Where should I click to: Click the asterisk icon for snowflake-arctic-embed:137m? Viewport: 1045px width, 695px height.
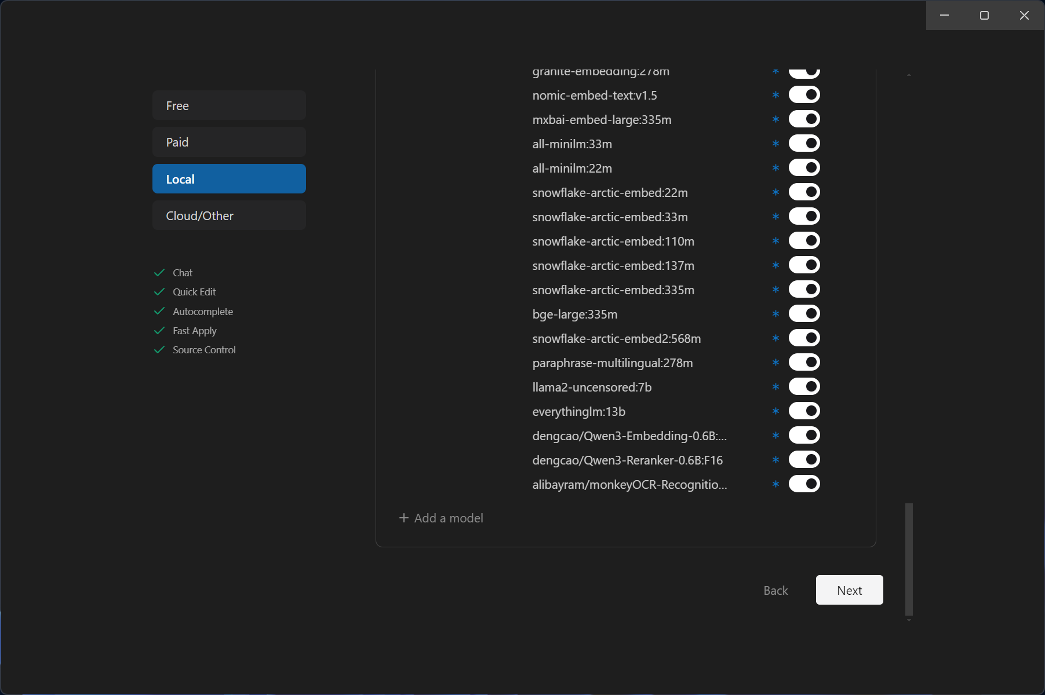point(775,265)
